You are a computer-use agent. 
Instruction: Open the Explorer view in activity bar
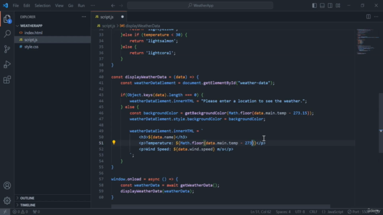click(x=7, y=19)
